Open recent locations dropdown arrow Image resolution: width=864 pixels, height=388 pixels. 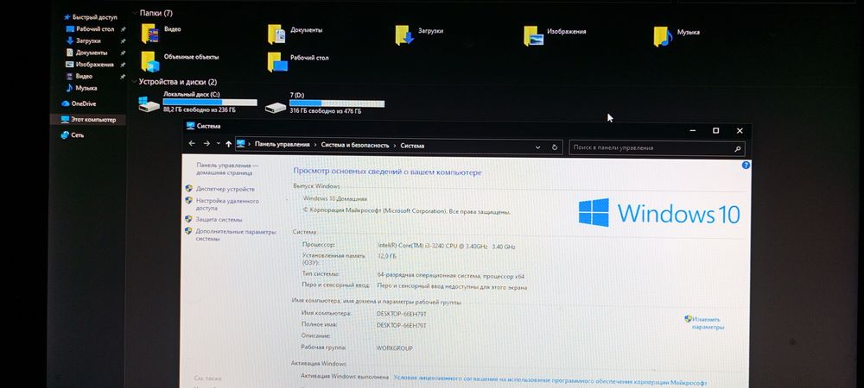(219, 144)
